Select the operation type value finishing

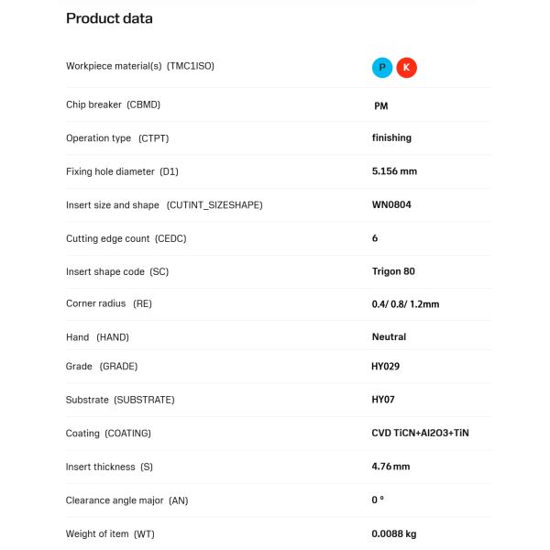tap(391, 138)
